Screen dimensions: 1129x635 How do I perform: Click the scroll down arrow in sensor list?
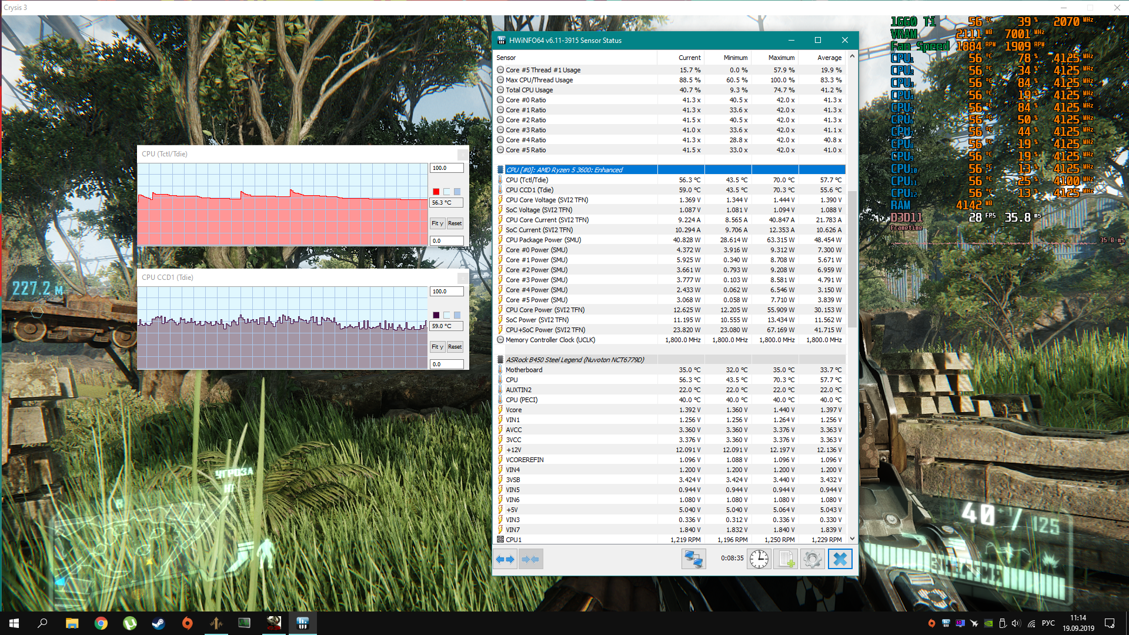point(852,539)
